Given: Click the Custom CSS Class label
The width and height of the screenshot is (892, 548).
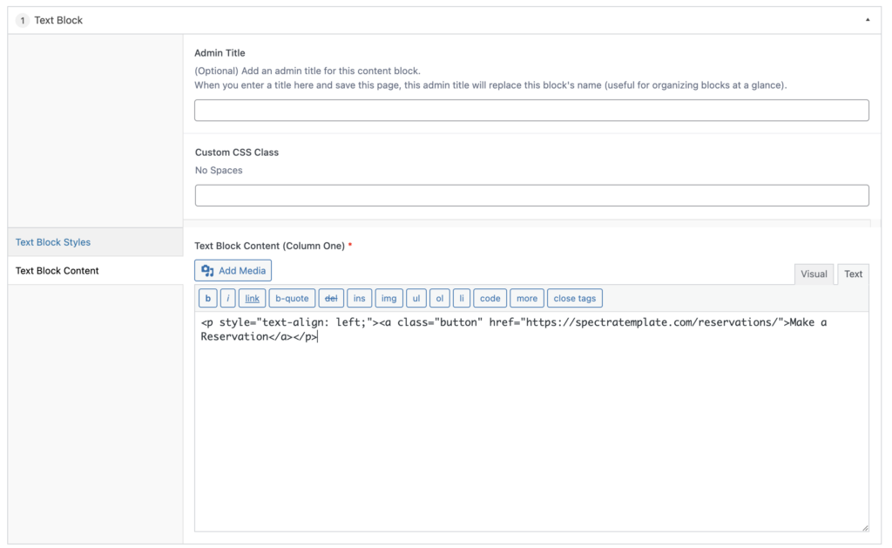Looking at the screenshot, I should coord(237,152).
